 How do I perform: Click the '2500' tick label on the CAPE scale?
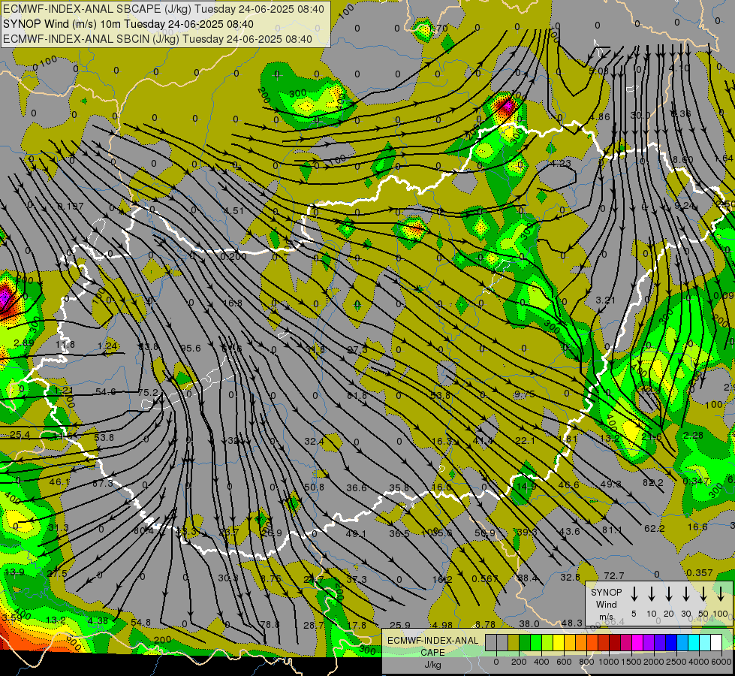(676, 662)
